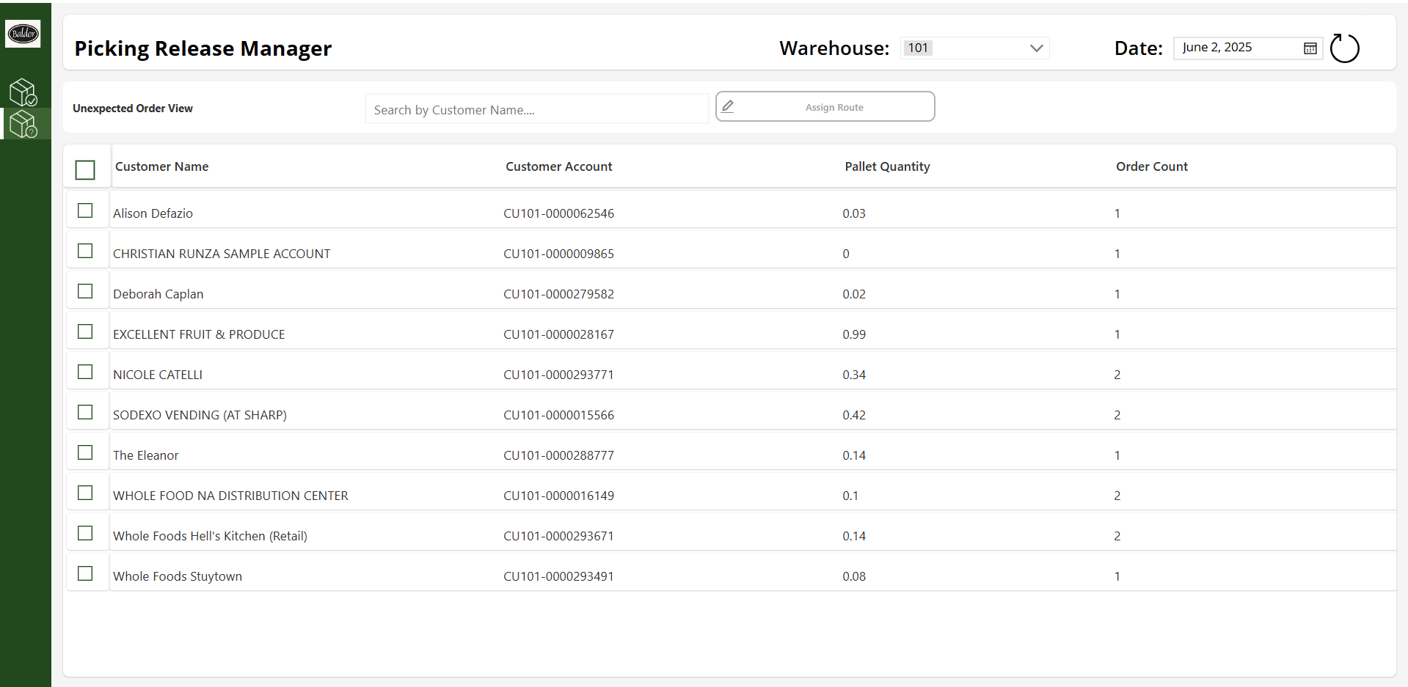The height and width of the screenshot is (687, 1408).
Task: Click account CU101-0000028167
Action: [558, 334]
